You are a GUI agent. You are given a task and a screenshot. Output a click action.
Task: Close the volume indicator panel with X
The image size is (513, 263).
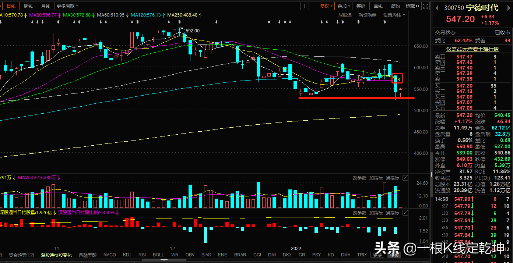tap(405, 178)
